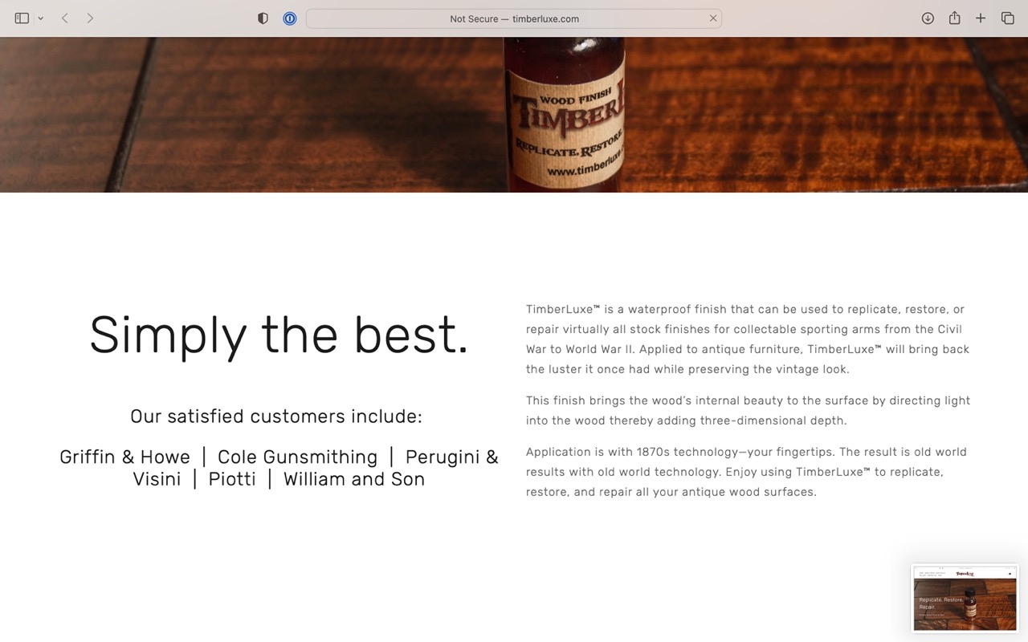Image resolution: width=1028 pixels, height=642 pixels.
Task: Show the tab overview
Action: [1007, 18]
